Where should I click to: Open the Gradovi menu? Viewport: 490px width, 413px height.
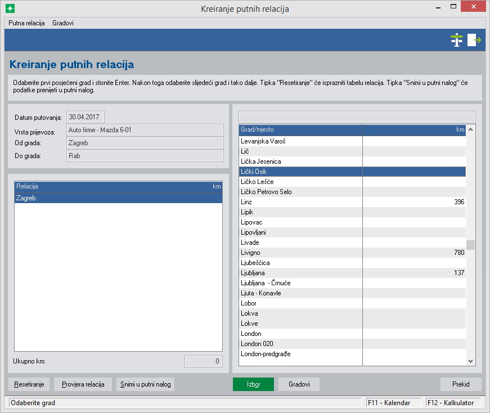63,23
